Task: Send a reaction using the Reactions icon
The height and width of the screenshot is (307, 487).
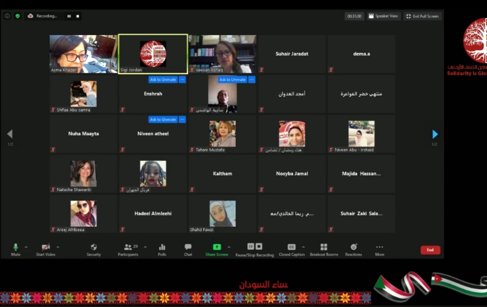Action: 353,248
